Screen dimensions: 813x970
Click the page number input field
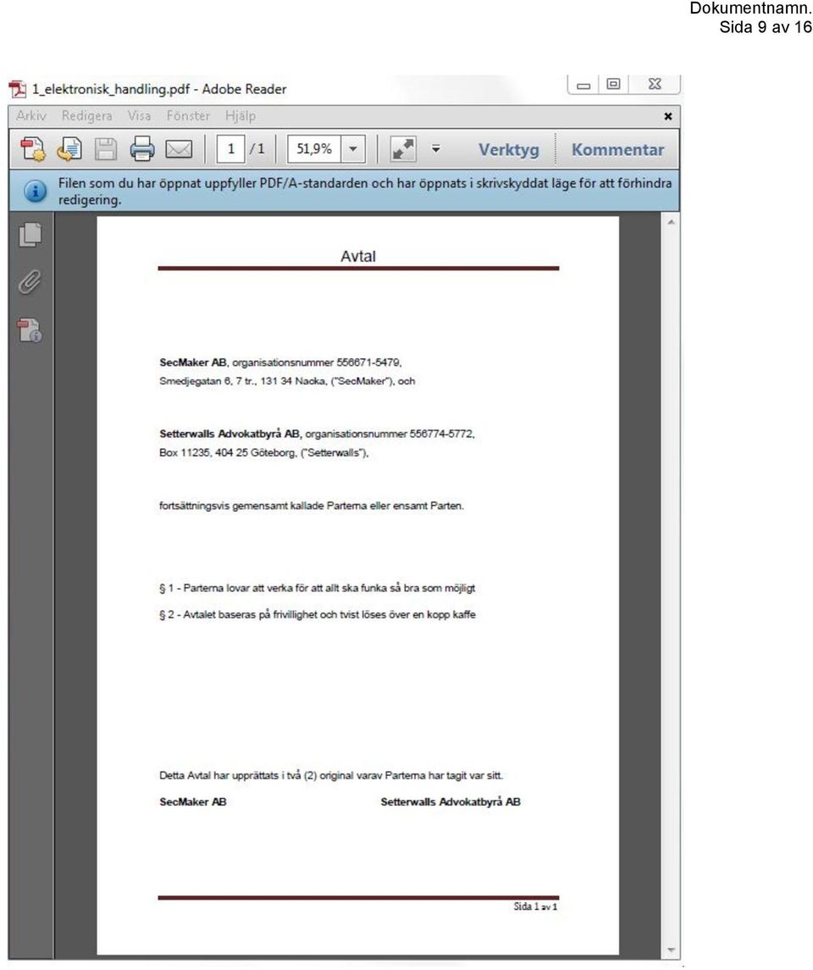click(230, 149)
